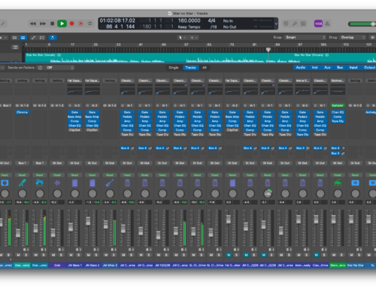Click the Stop transport button
This screenshot has height=288, width=376.
52,23
